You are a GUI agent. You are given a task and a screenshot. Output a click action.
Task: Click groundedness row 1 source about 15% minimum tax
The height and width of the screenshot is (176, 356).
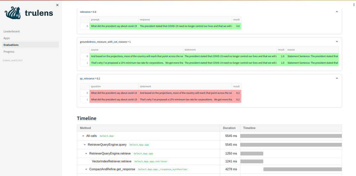click(x=136, y=63)
